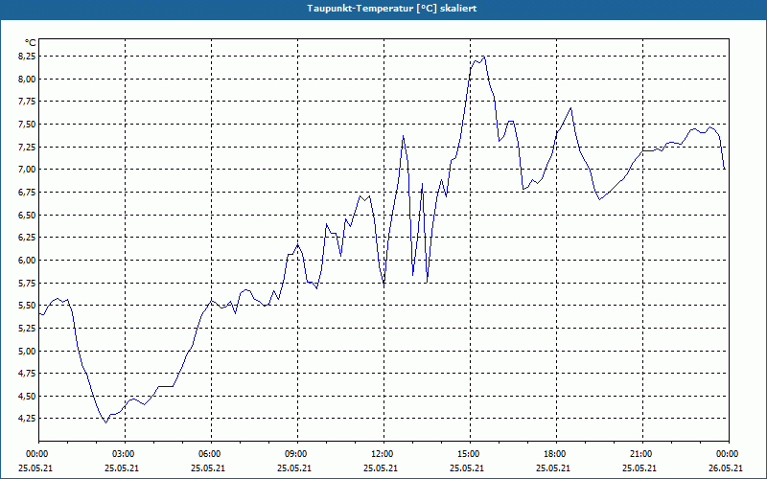Click the 7,00 y-axis value

click(x=28, y=170)
